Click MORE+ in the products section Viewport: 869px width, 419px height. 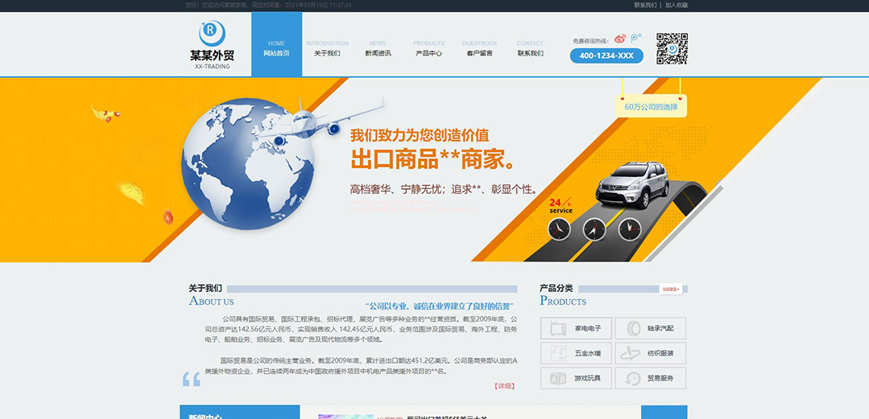point(671,289)
